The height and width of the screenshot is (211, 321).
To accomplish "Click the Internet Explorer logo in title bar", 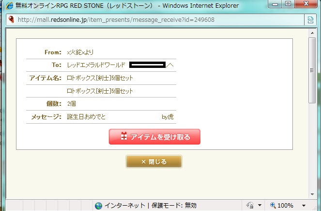I will 9,5.
